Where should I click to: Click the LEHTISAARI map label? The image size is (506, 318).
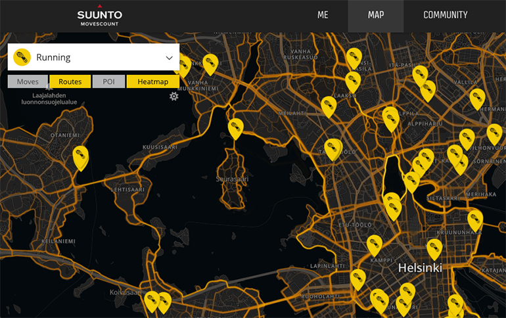127,190
